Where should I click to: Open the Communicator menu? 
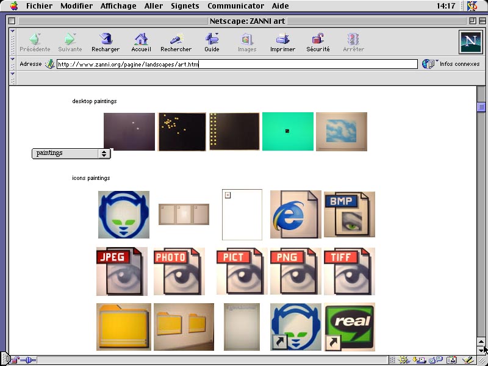[235, 5]
